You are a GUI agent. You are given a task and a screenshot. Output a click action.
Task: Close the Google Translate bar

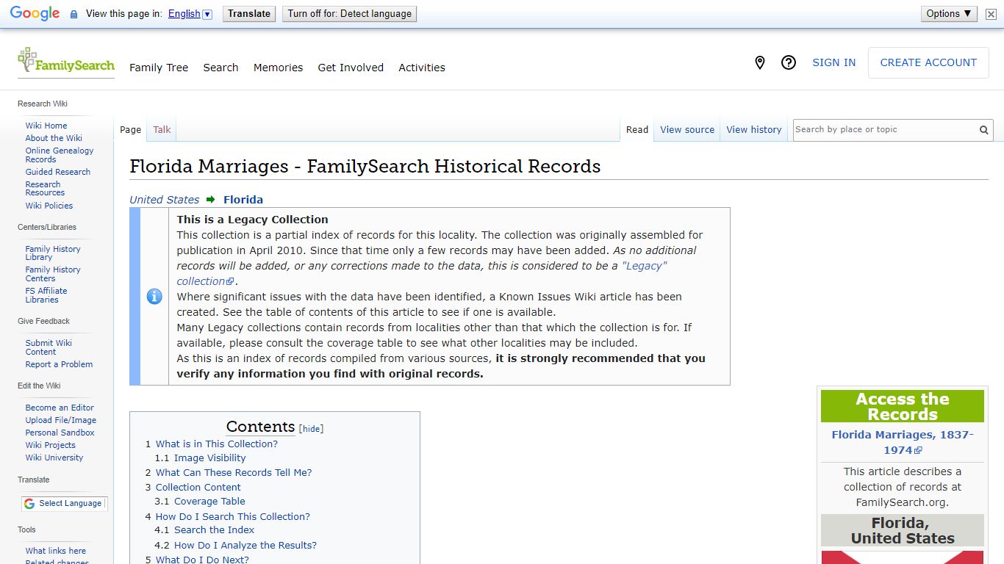(992, 14)
